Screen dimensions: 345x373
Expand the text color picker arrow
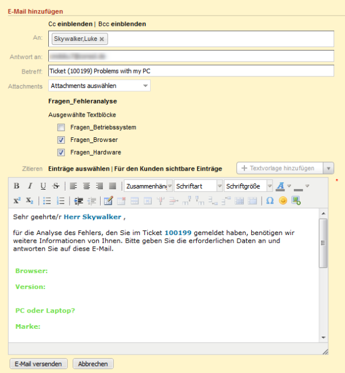tap(289, 186)
